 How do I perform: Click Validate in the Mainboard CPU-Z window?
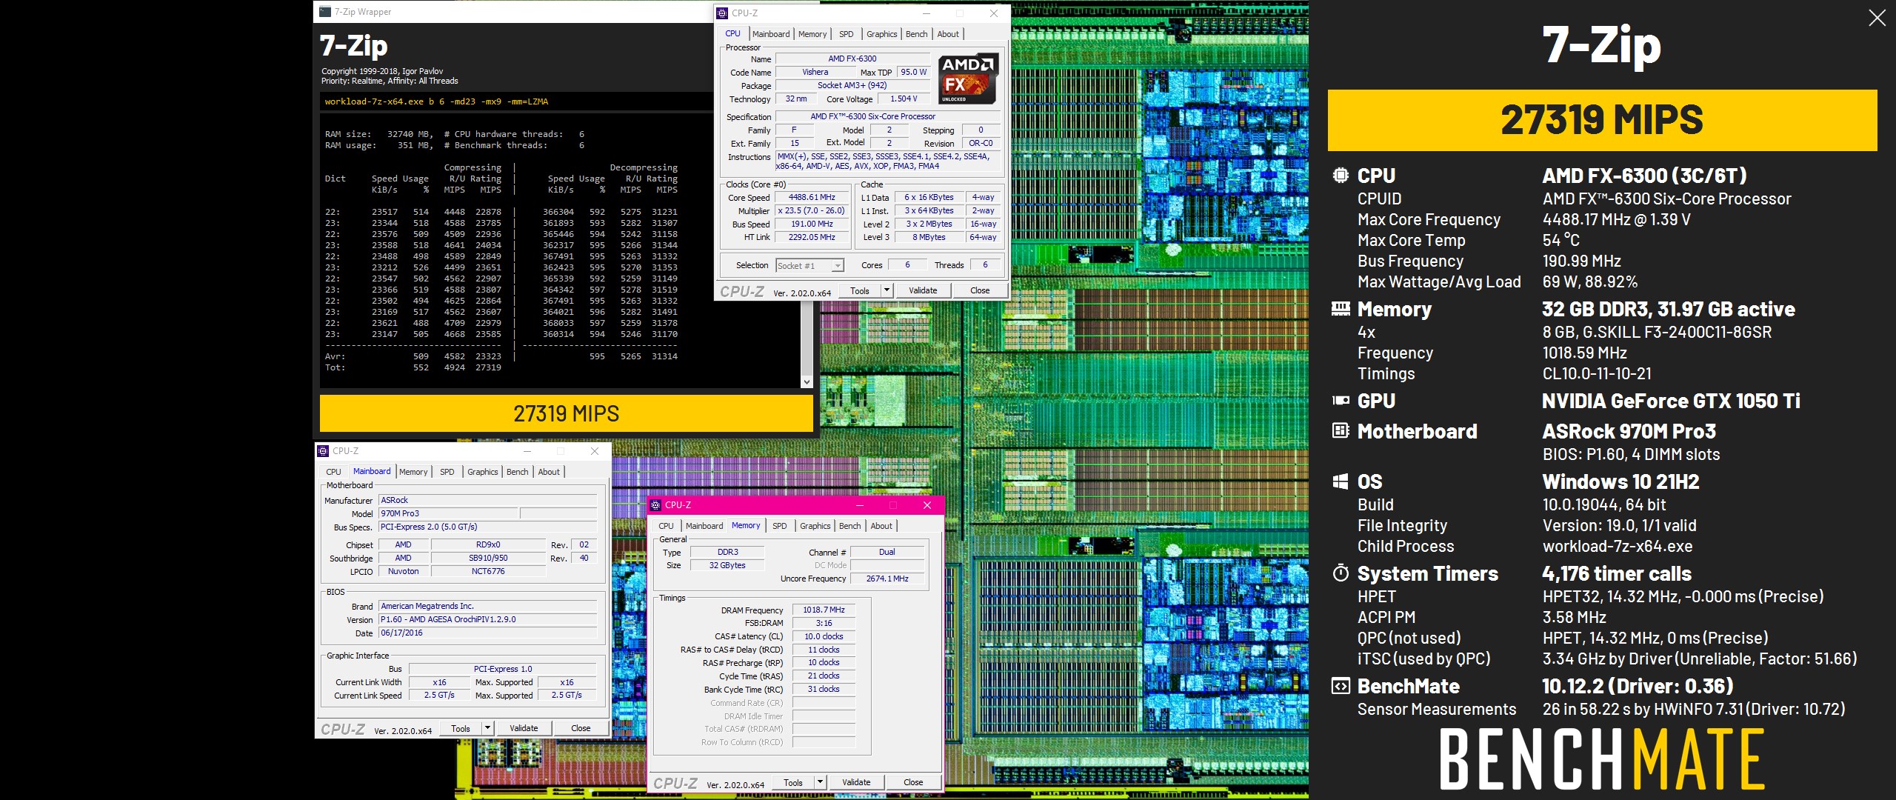pos(524,728)
